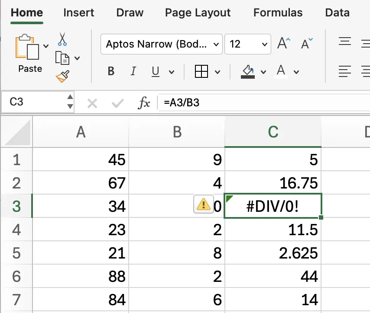370x313 pixels.
Task: Select cell A3 containing 34
Action: point(81,206)
